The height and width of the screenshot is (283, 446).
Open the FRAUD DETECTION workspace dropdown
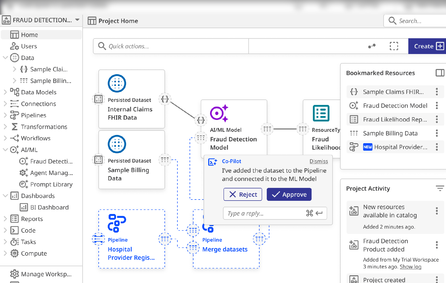(77, 20)
